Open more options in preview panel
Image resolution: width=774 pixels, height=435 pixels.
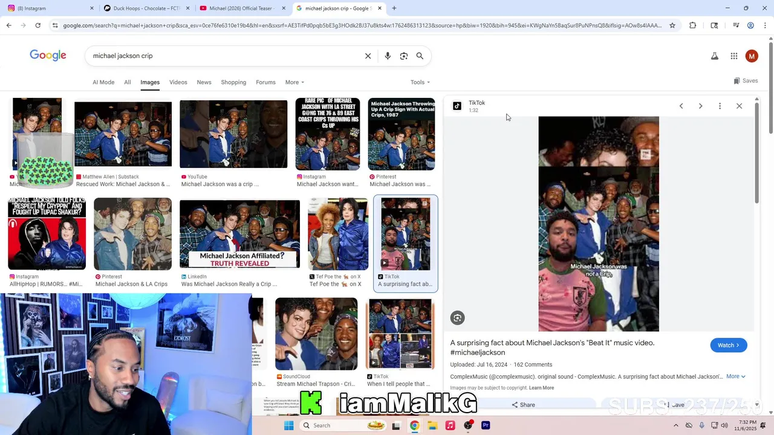(720, 106)
